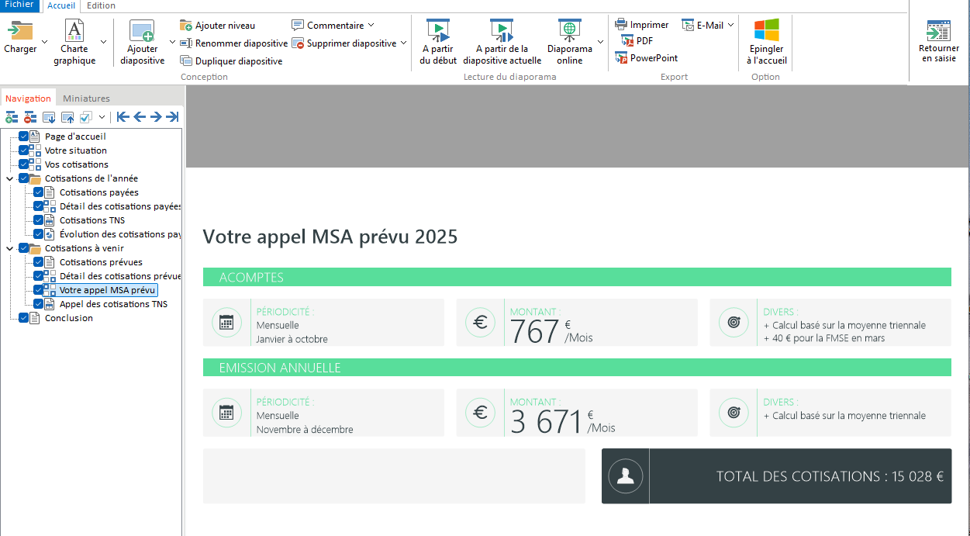This screenshot has height=536, width=970.
Task: Toggle Appel des cotisations TNS checkbox
Action: point(38,304)
